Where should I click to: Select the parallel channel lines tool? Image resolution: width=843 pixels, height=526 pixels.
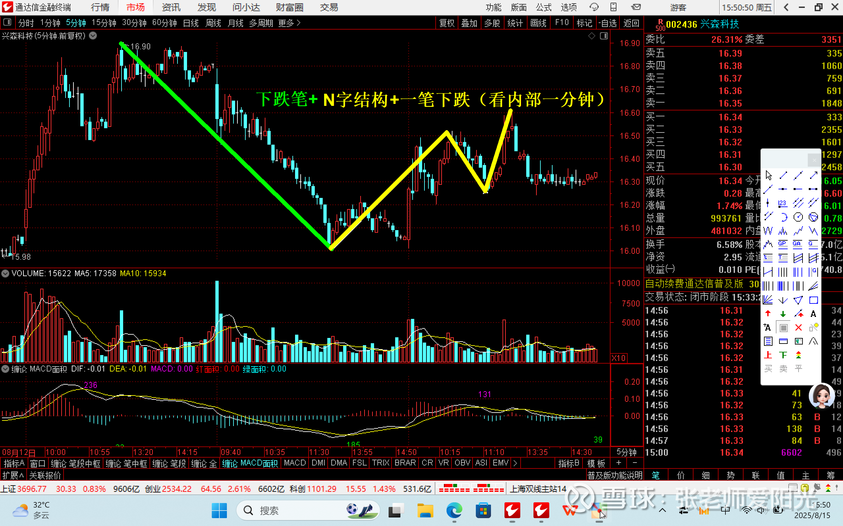point(798,203)
